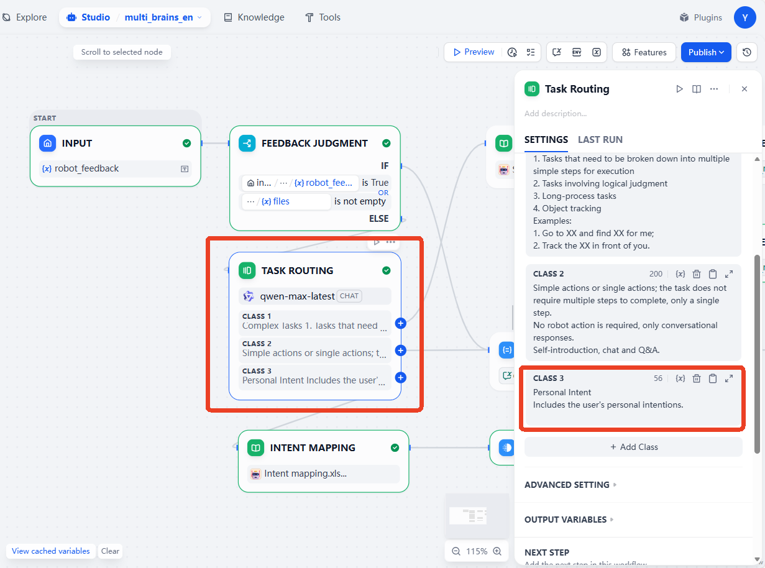Open the ENV environment variables icon
This screenshot has width=765, height=568.
(577, 52)
